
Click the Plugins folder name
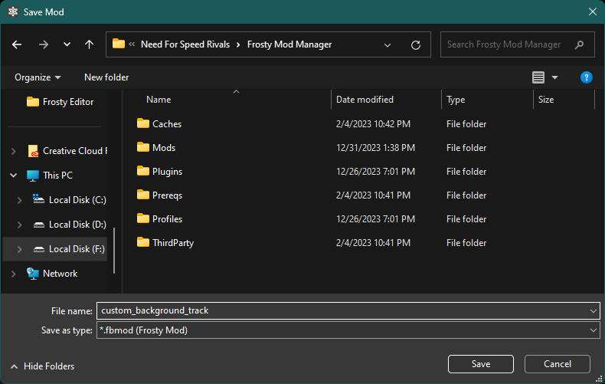coord(167,172)
